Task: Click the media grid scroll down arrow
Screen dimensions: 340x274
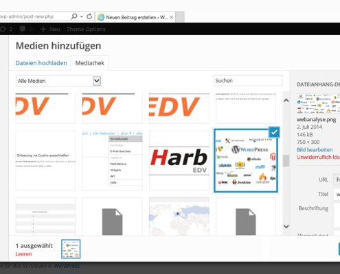Action: click(x=286, y=226)
